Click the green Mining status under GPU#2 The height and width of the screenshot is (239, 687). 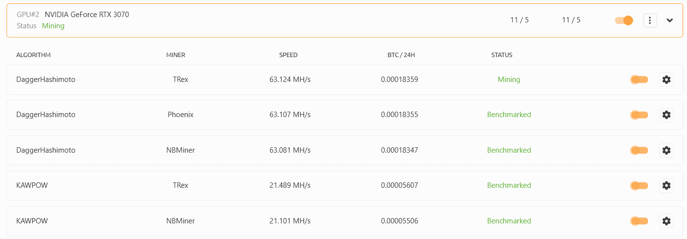[x=53, y=26]
